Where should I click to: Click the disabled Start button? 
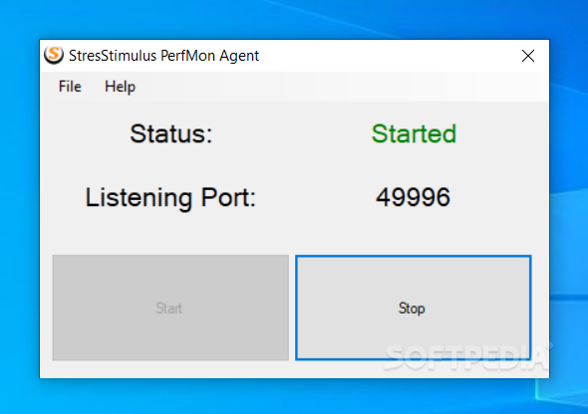[170, 308]
